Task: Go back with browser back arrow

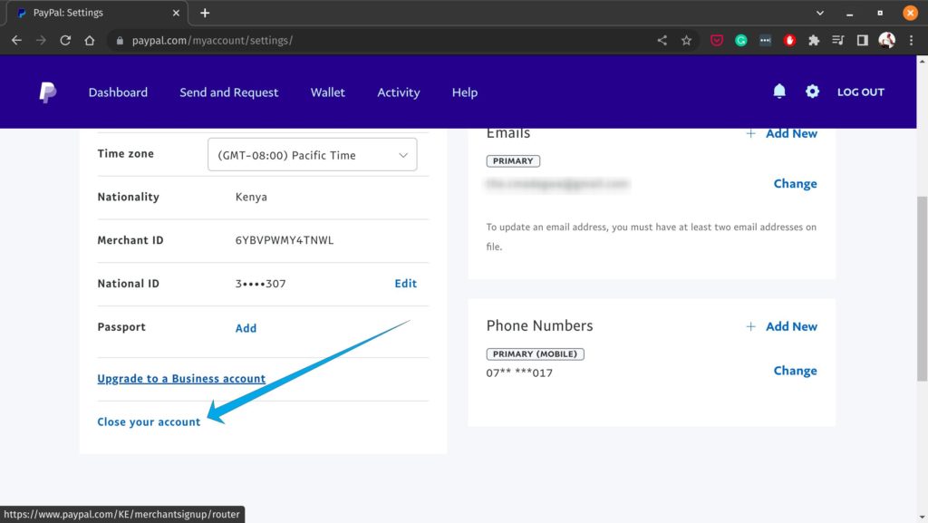Action: tap(16, 40)
